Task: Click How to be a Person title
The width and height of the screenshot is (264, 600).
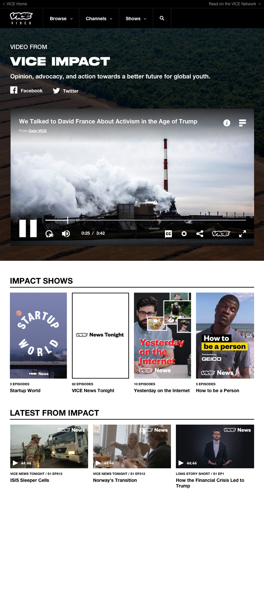Action: (217, 391)
